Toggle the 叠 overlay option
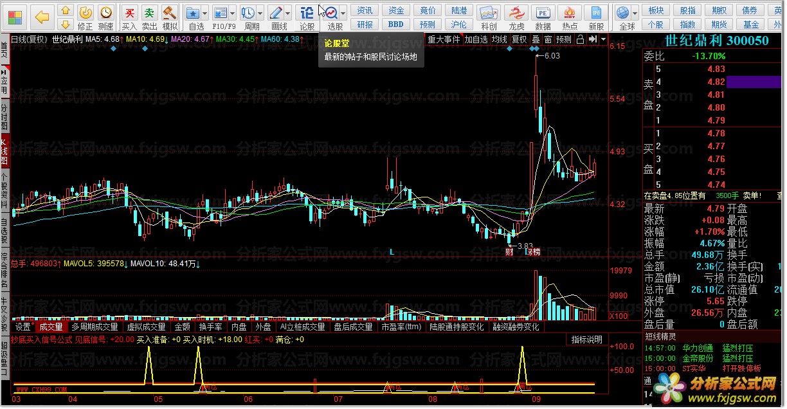Viewport: 787px width, 409px height. [536, 39]
